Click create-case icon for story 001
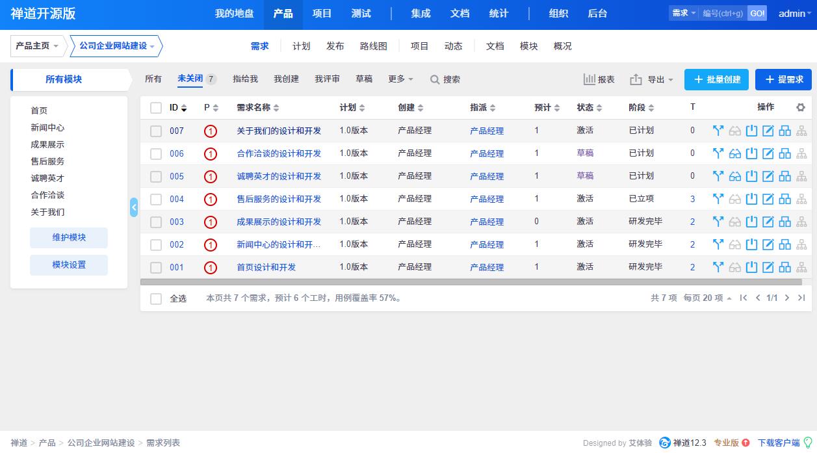The width and height of the screenshot is (817, 453). (785, 267)
